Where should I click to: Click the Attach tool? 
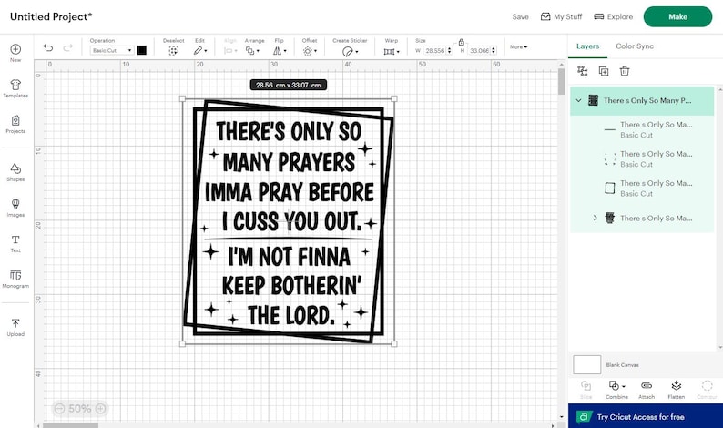647,390
